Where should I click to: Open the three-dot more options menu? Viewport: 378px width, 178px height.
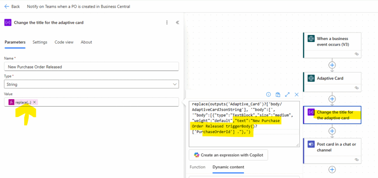pyautogui.click(x=167, y=22)
